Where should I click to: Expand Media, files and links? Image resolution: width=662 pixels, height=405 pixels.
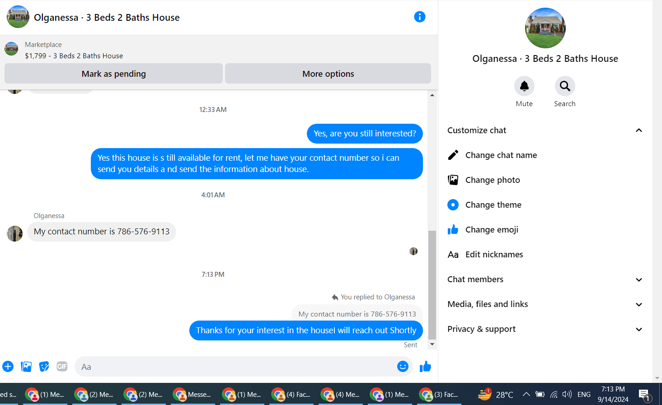tap(545, 304)
